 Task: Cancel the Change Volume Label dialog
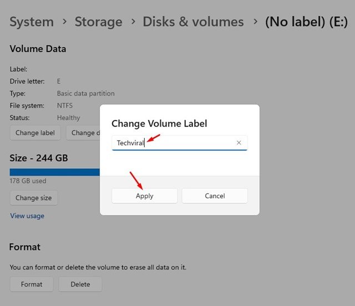click(x=215, y=196)
